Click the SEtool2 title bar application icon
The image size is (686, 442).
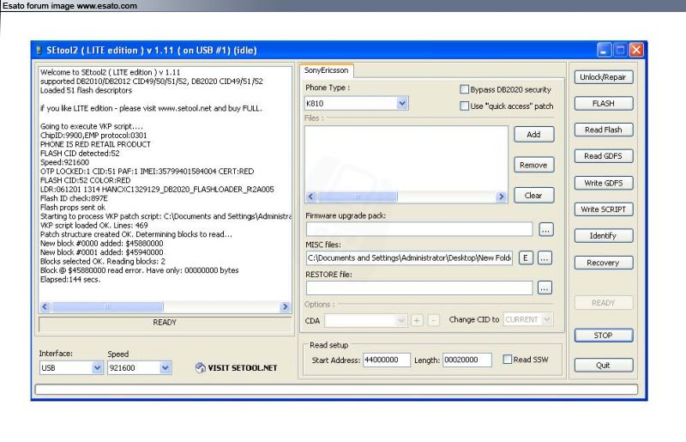click(39, 51)
